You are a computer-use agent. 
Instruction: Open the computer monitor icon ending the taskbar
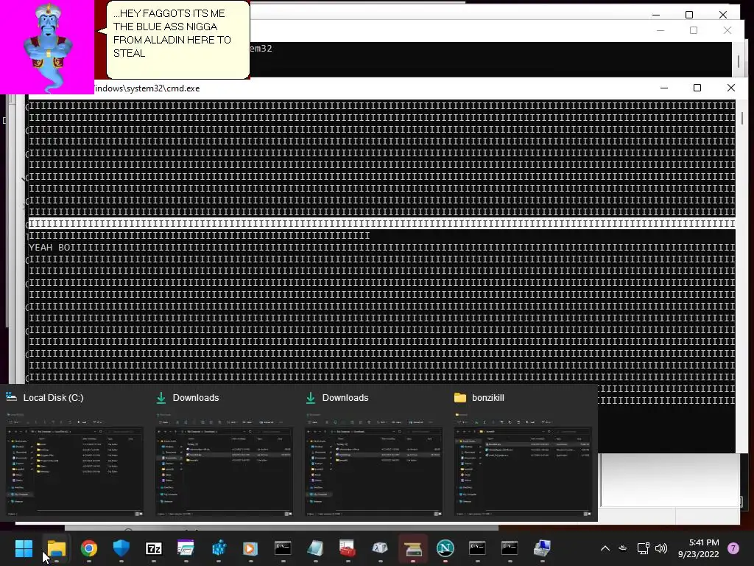click(542, 548)
